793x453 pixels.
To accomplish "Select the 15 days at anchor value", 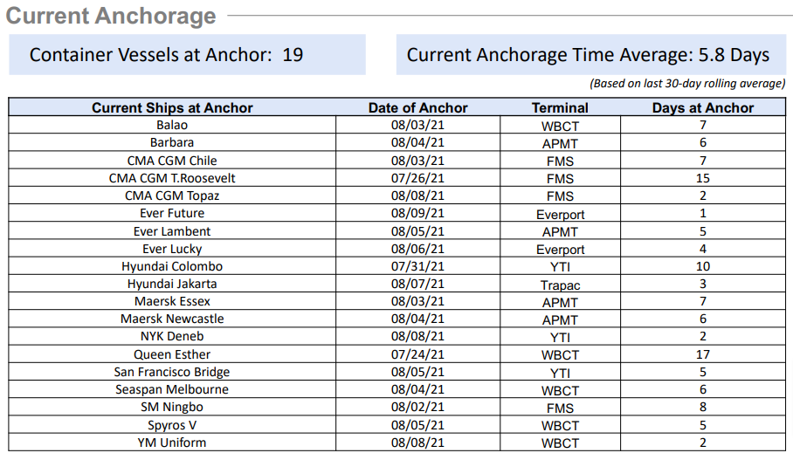I will (702, 178).
